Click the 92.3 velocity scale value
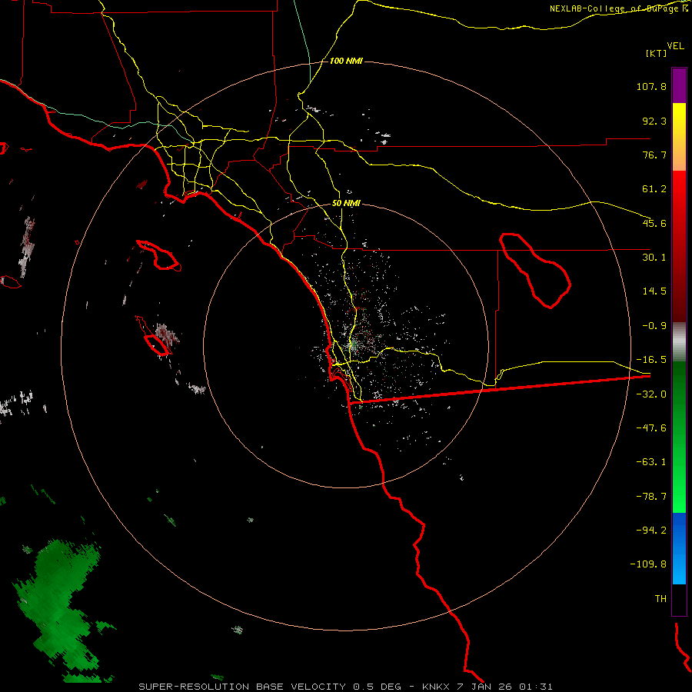This screenshot has height=692, width=692. click(x=654, y=121)
